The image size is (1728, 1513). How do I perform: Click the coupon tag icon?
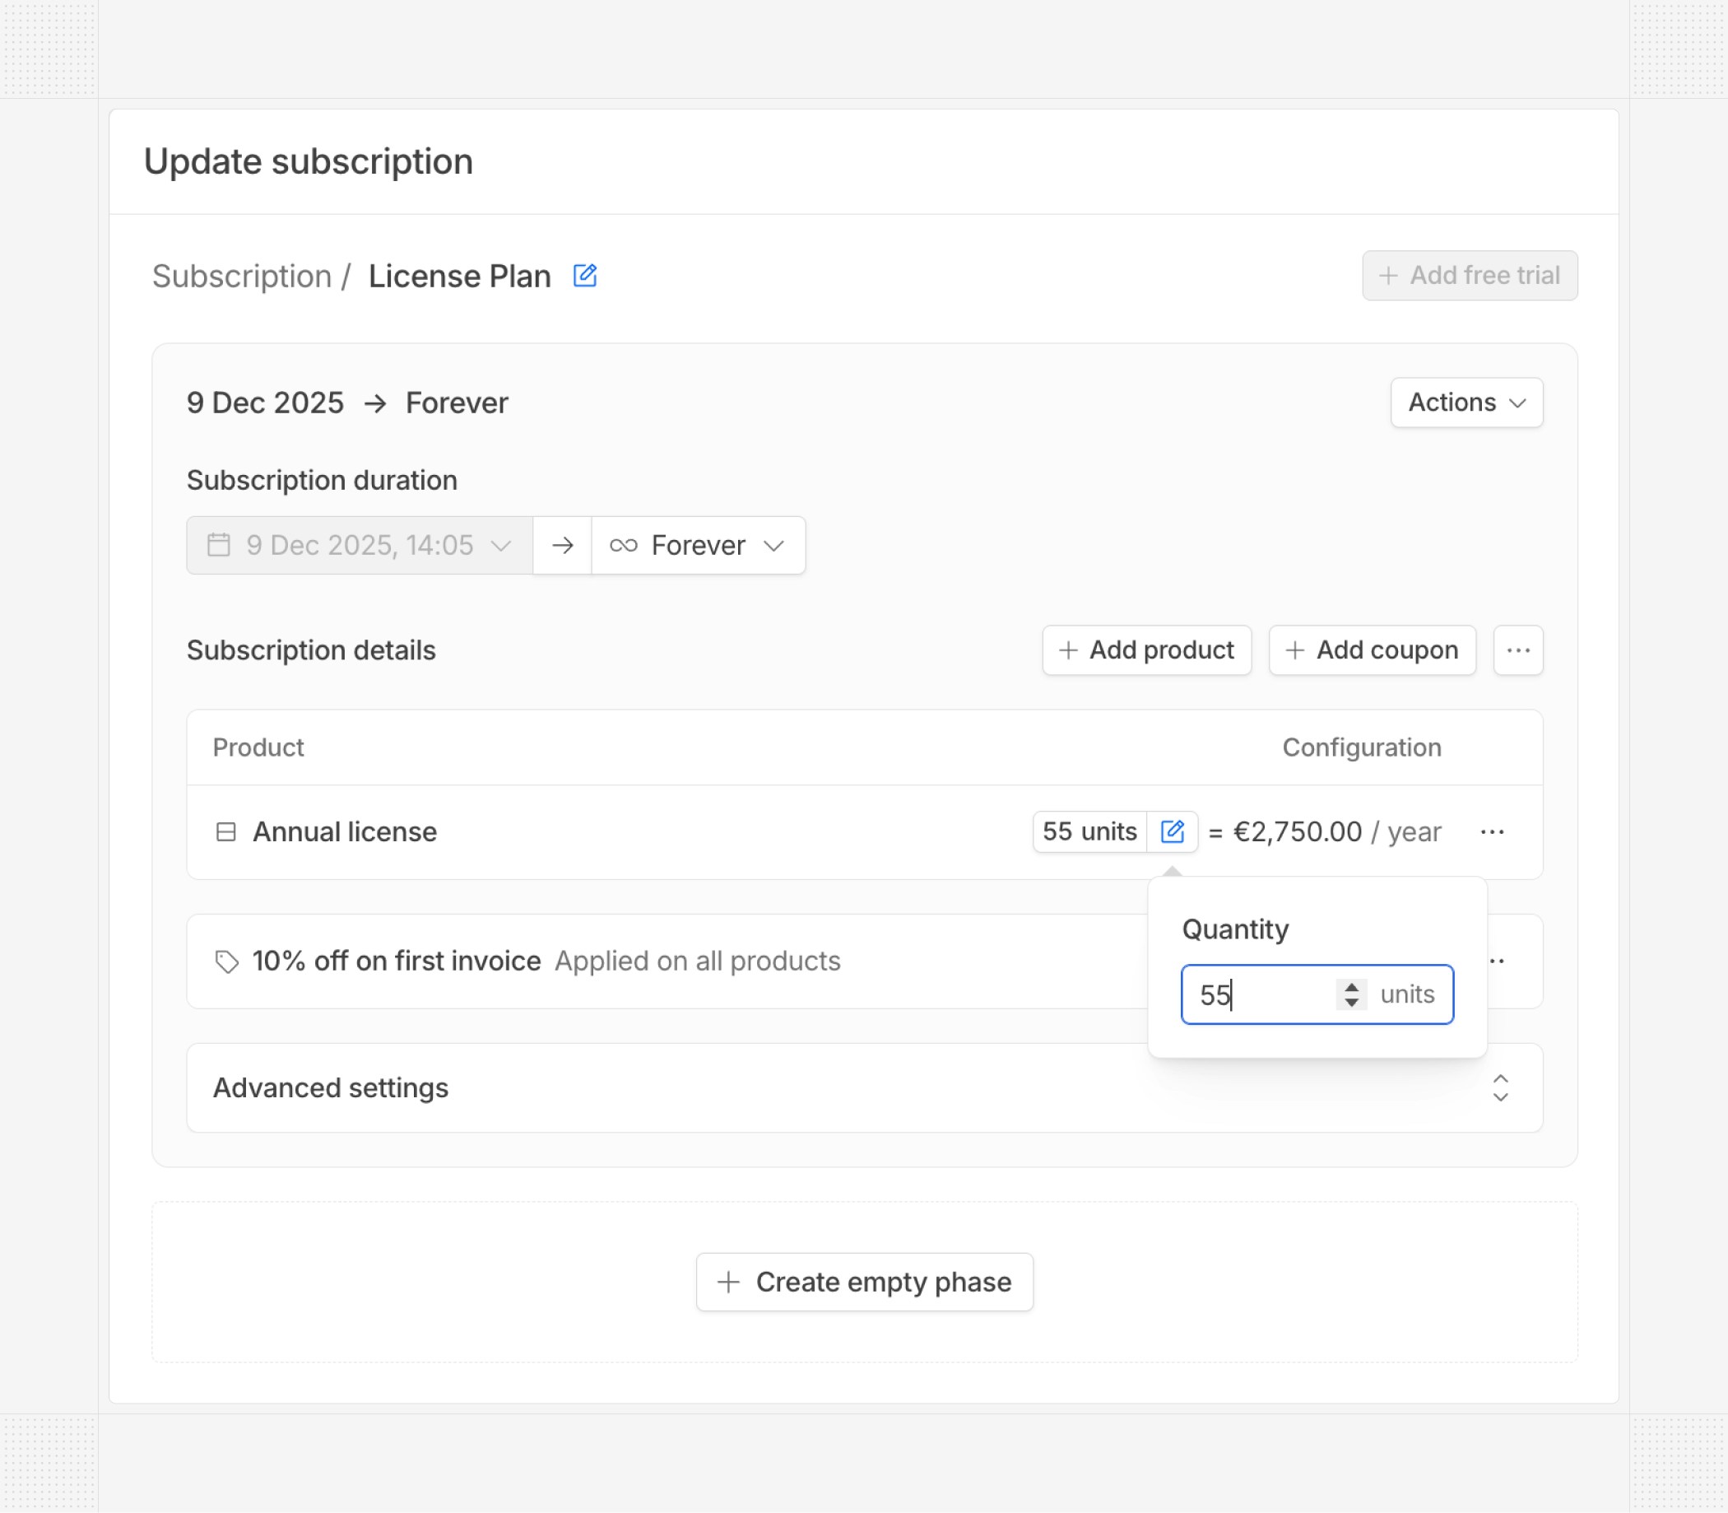pyautogui.click(x=226, y=961)
